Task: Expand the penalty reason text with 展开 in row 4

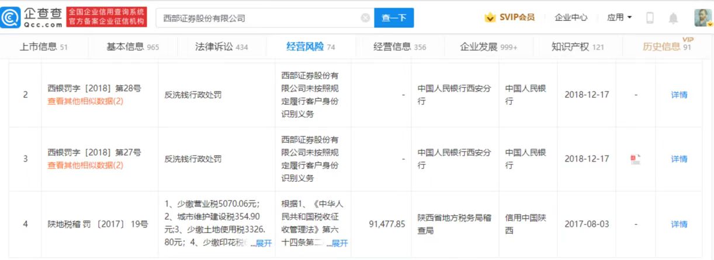Action: pyautogui.click(x=264, y=243)
